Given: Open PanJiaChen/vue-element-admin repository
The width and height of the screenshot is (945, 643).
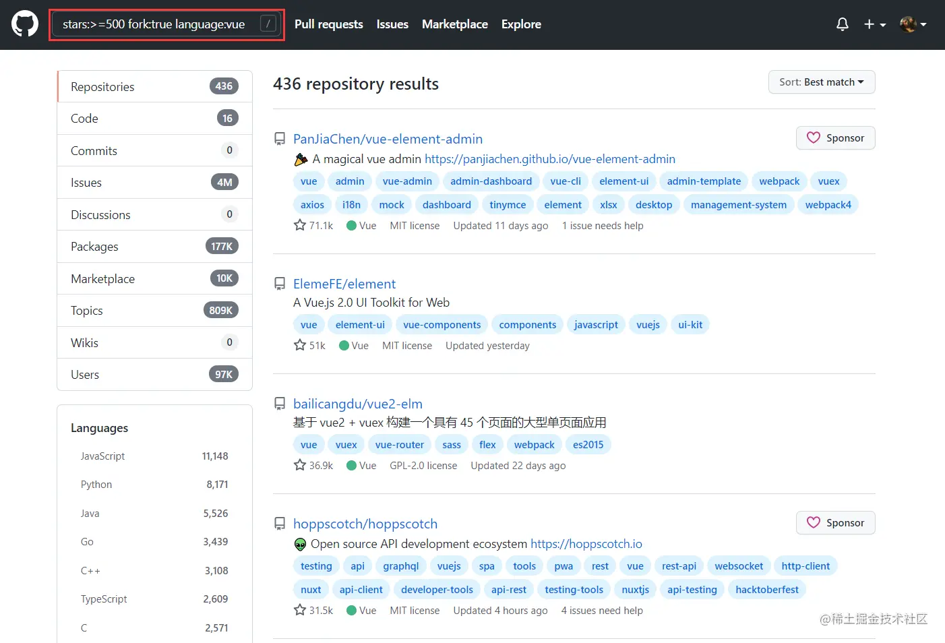Looking at the screenshot, I should pyautogui.click(x=388, y=139).
